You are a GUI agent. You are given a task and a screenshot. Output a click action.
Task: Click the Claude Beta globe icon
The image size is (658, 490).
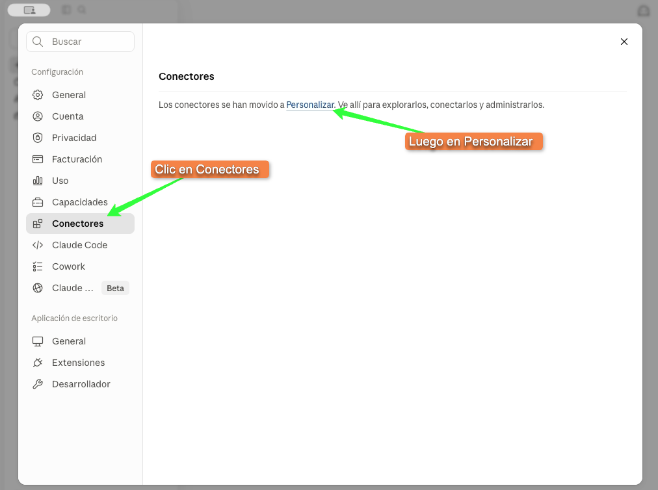(x=38, y=288)
